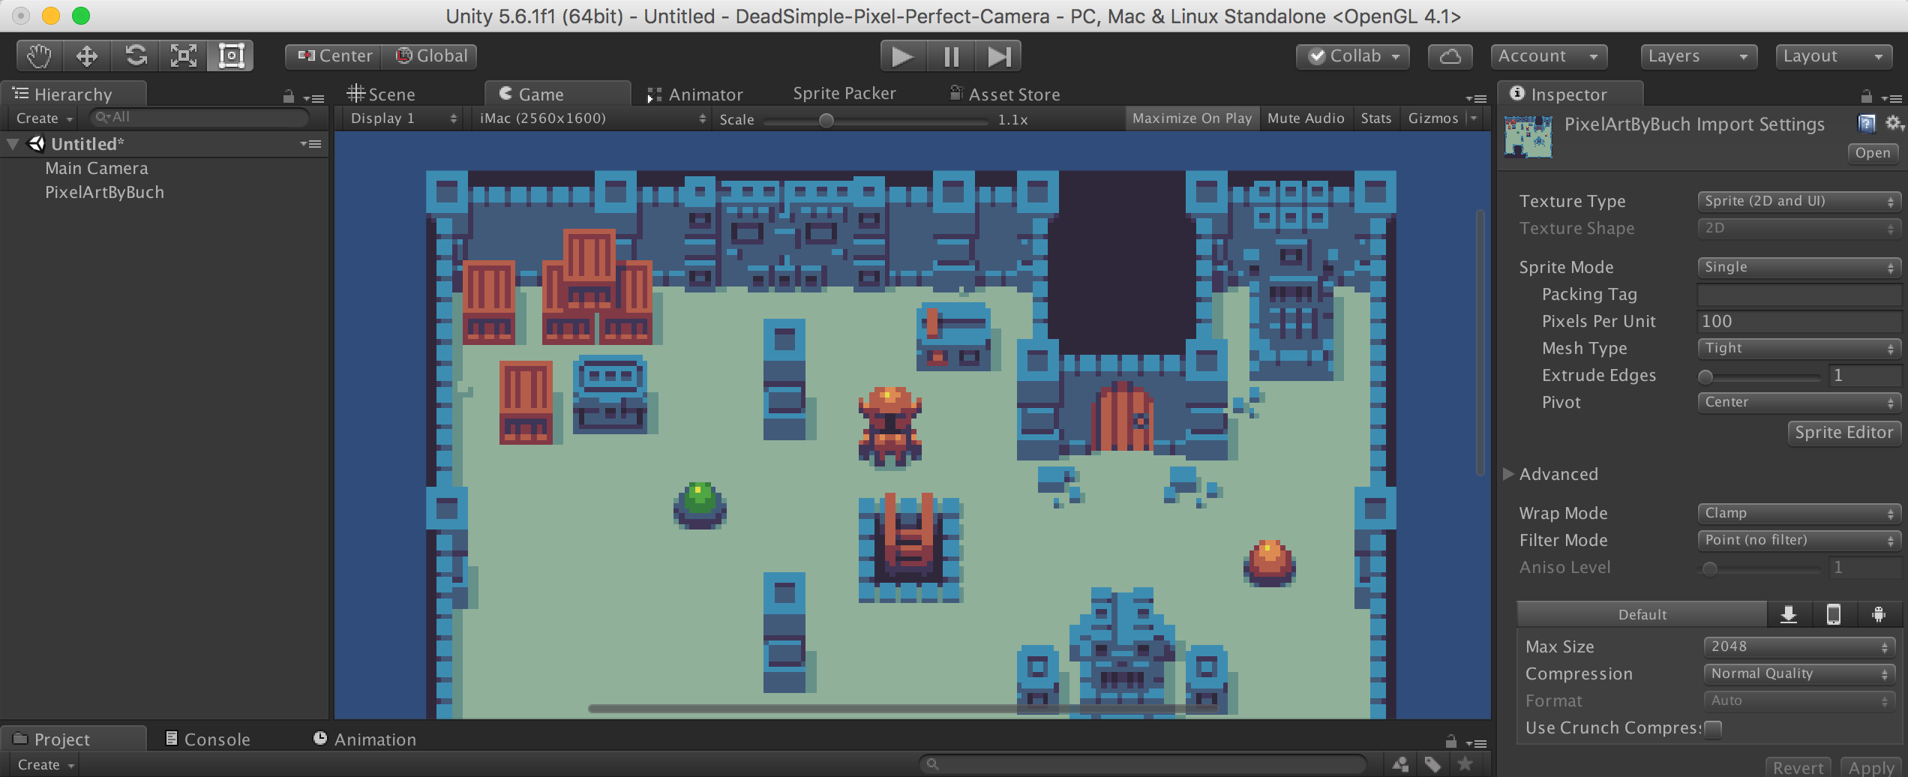Select the Hand tool in toolbar
The width and height of the screenshot is (1908, 777).
tap(39, 56)
